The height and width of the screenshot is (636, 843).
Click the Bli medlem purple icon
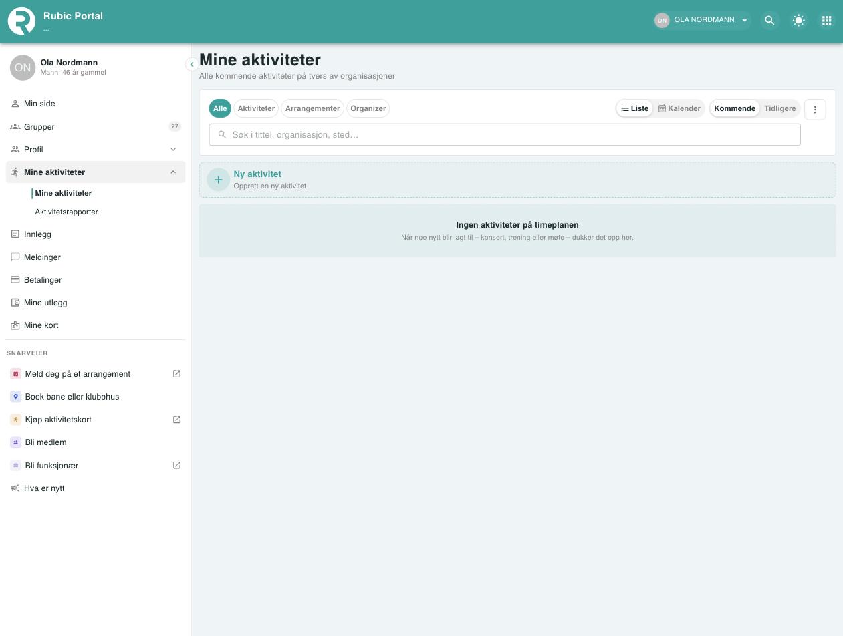click(16, 442)
